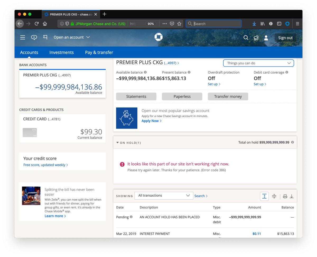Open the profile person icon

(266, 38)
